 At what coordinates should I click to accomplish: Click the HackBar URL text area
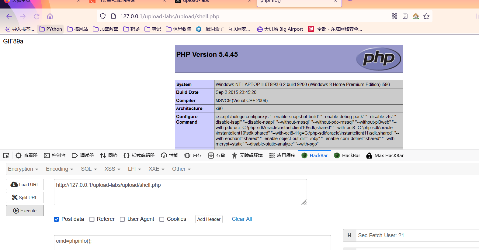(x=180, y=192)
